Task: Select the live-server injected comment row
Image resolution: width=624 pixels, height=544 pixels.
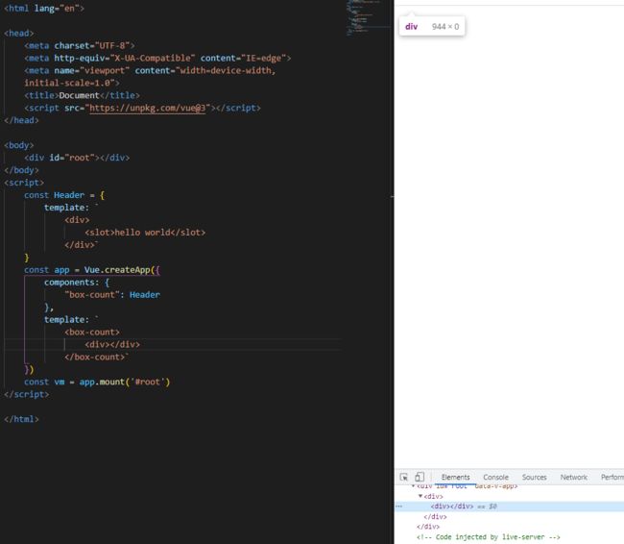Action: pyautogui.click(x=488, y=537)
